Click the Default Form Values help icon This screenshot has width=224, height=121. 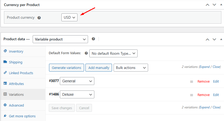click(86, 53)
